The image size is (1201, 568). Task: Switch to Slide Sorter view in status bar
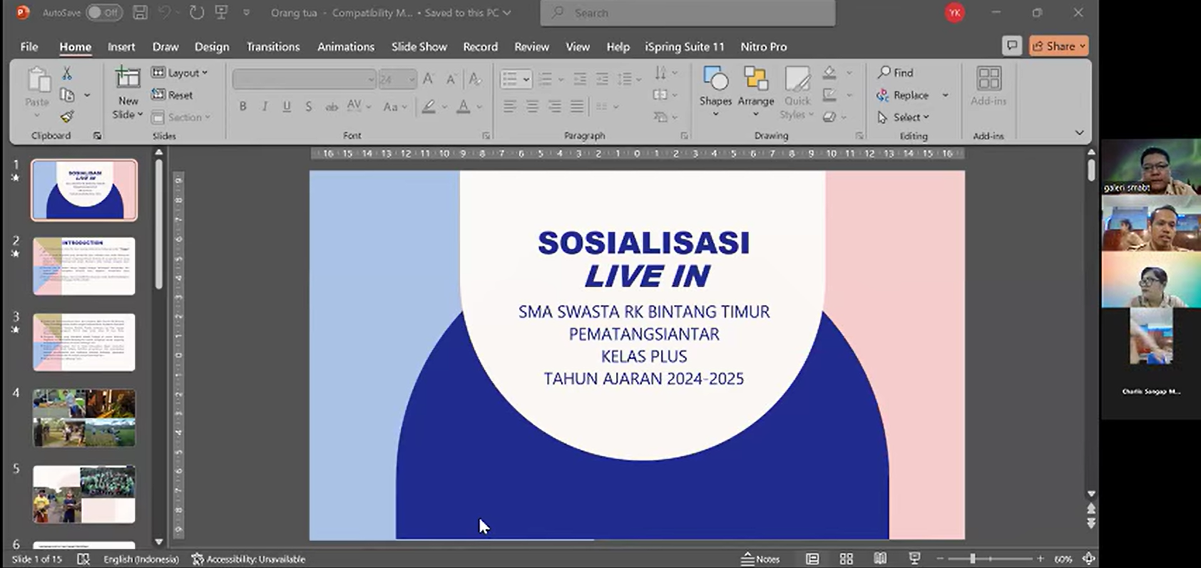pos(846,559)
